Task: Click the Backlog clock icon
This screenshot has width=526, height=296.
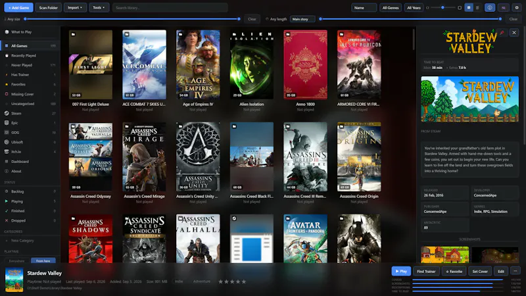Action: pyautogui.click(x=7, y=191)
